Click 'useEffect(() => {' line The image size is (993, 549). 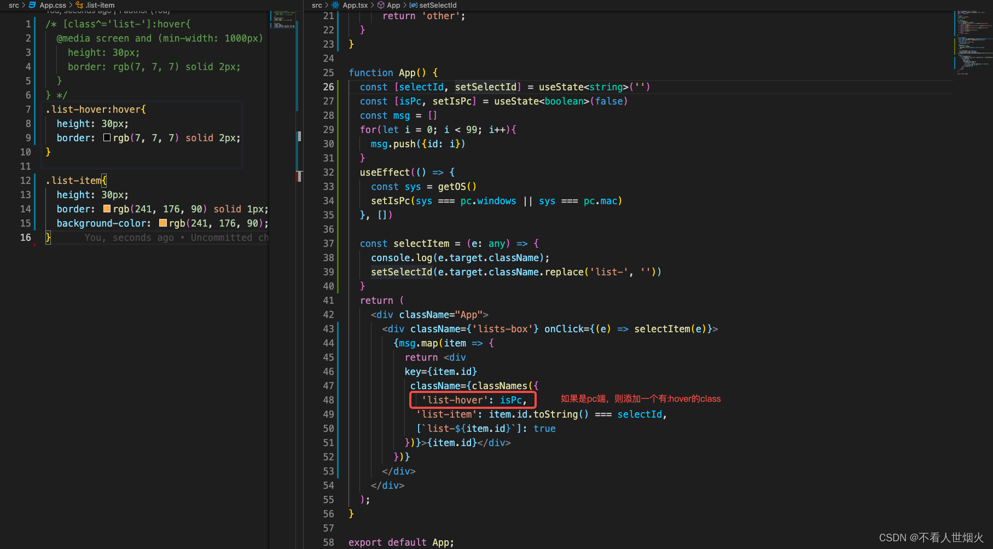(x=407, y=172)
